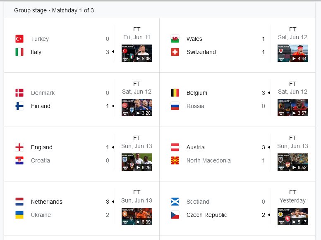Screen dimensions: 321x240
Task: Play Scotland vs Czech Republic highlights
Action: pyautogui.click(x=293, y=216)
